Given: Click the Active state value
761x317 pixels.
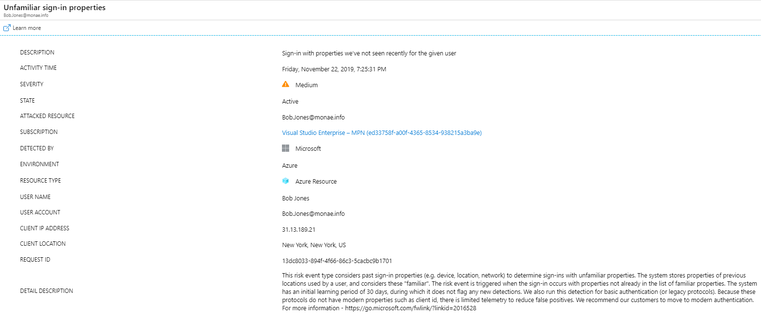Looking at the screenshot, I should point(290,102).
